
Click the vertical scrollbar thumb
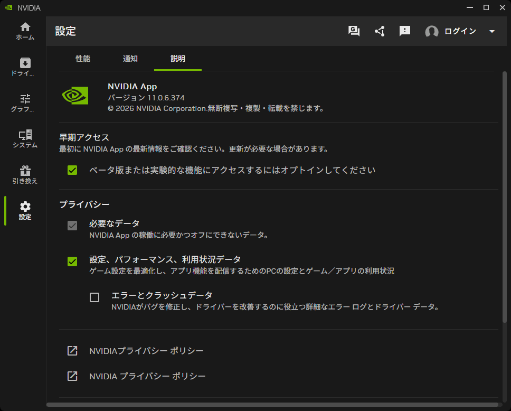pyautogui.click(x=505, y=197)
